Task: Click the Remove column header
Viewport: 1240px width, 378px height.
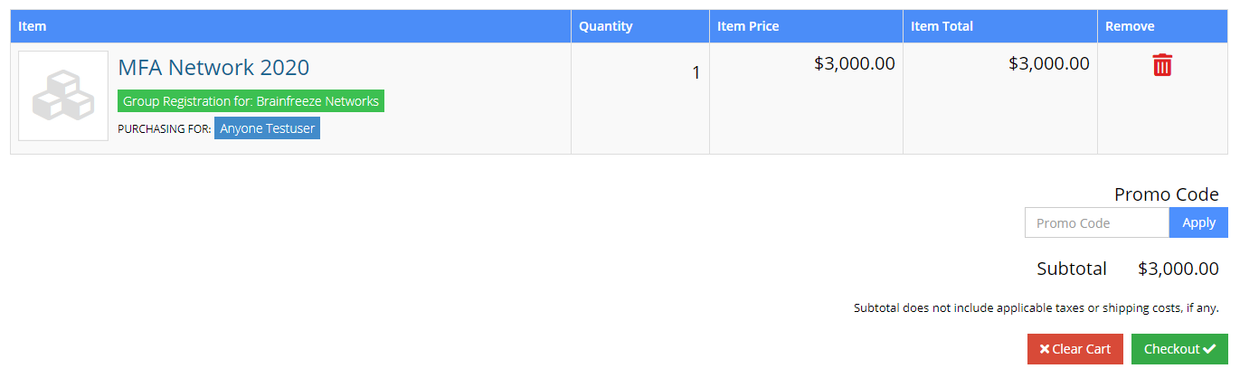Action: pyautogui.click(x=1130, y=26)
